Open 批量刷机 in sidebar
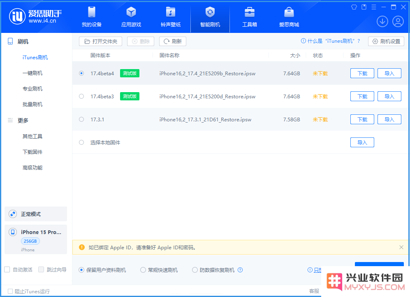Screen dimensions: 410x297 (x=32, y=104)
